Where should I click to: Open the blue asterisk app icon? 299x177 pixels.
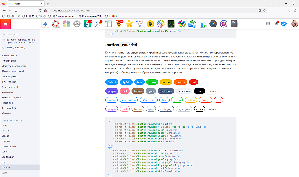pyautogui.click(x=46, y=24)
